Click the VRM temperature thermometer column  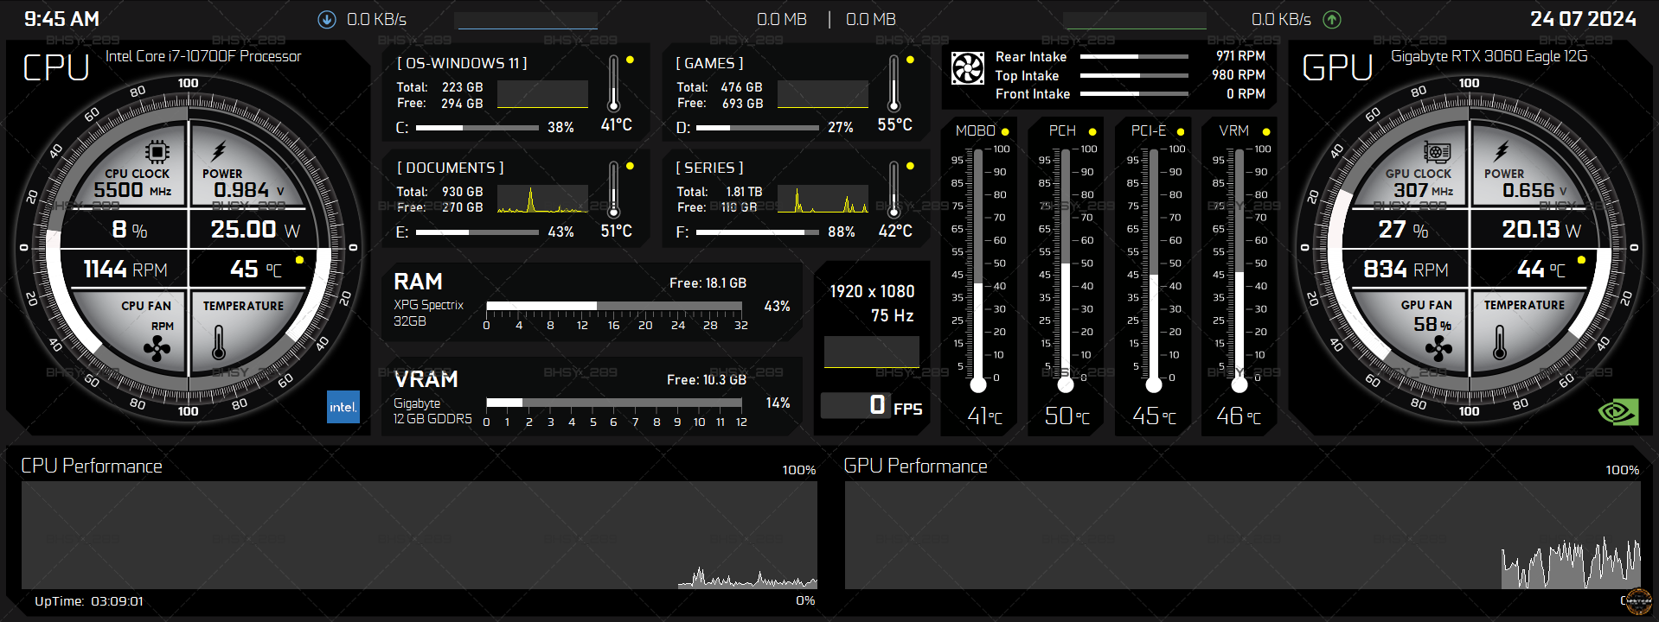[x=1239, y=270]
